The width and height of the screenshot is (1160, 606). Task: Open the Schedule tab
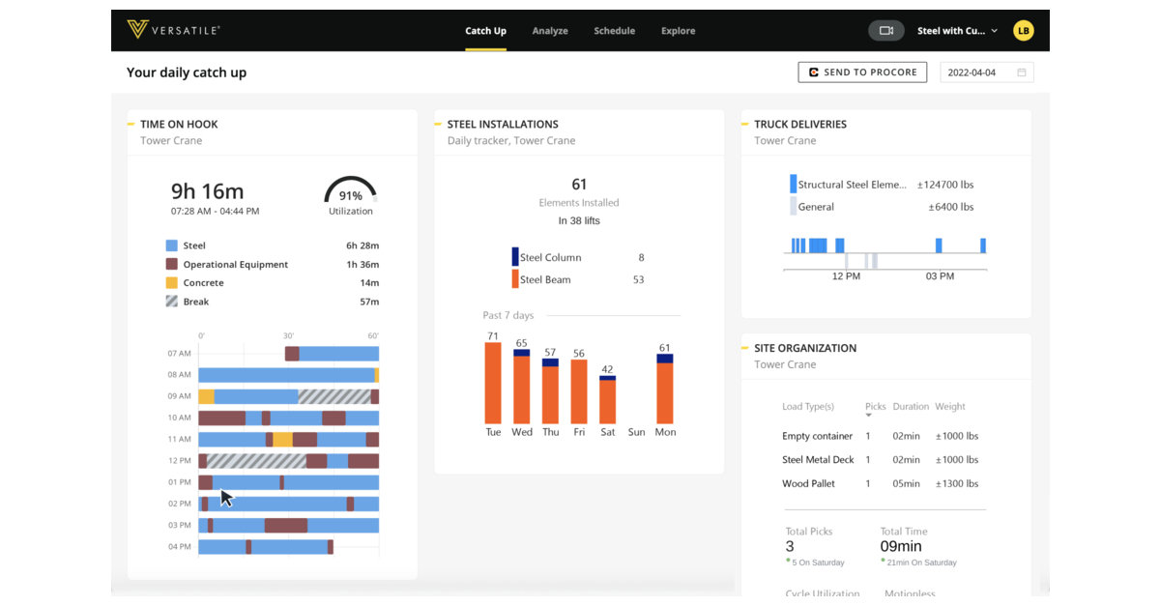614,30
